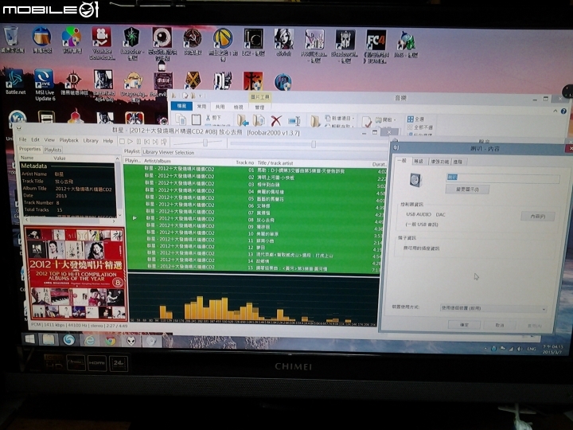Open the Recycle Bin desktop icon

click(12, 40)
